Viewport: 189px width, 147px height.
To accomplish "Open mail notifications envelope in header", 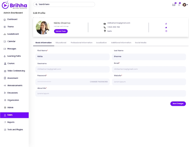I will click(173, 5).
